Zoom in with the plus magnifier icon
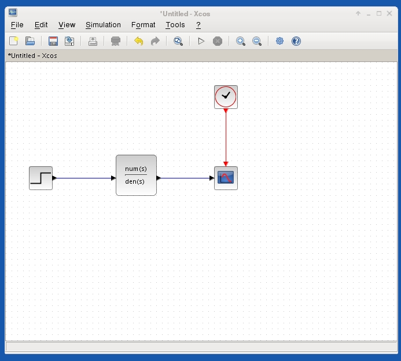 click(240, 41)
